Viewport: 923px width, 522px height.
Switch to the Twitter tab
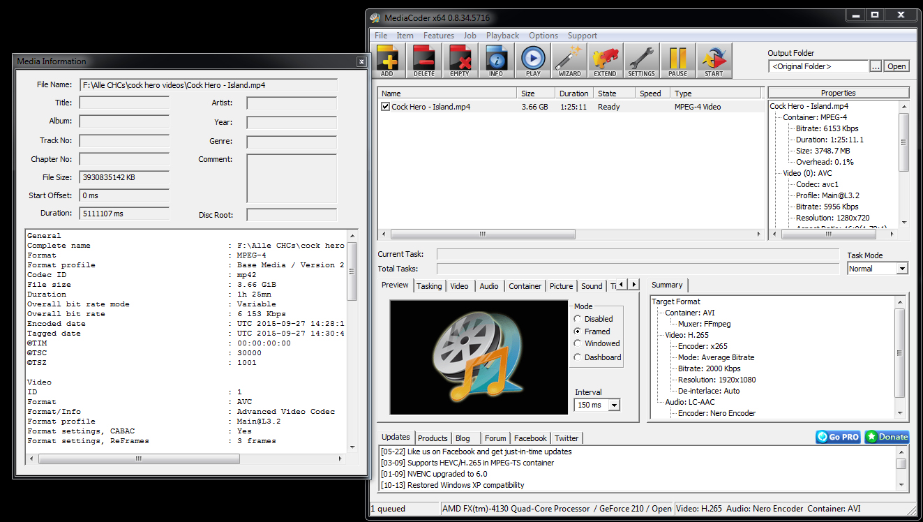(x=566, y=438)
